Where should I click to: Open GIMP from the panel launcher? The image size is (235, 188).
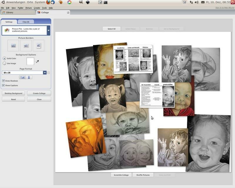click(x=81, y=2)
